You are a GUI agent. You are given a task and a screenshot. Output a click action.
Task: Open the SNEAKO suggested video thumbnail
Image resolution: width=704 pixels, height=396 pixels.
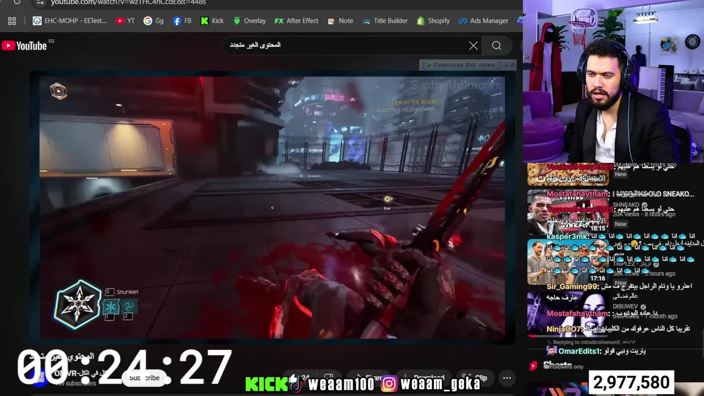click(x=568, y=212)
